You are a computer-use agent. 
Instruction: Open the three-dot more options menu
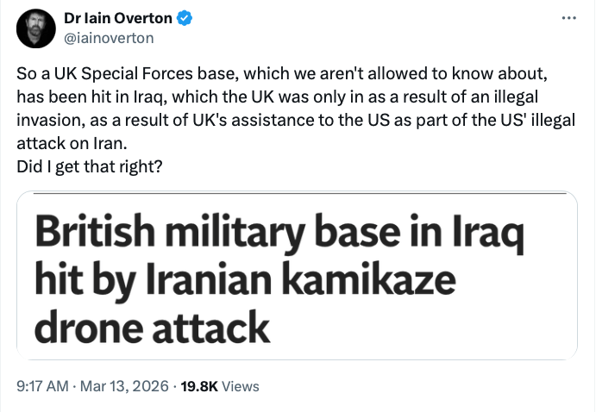pos(567,18)
